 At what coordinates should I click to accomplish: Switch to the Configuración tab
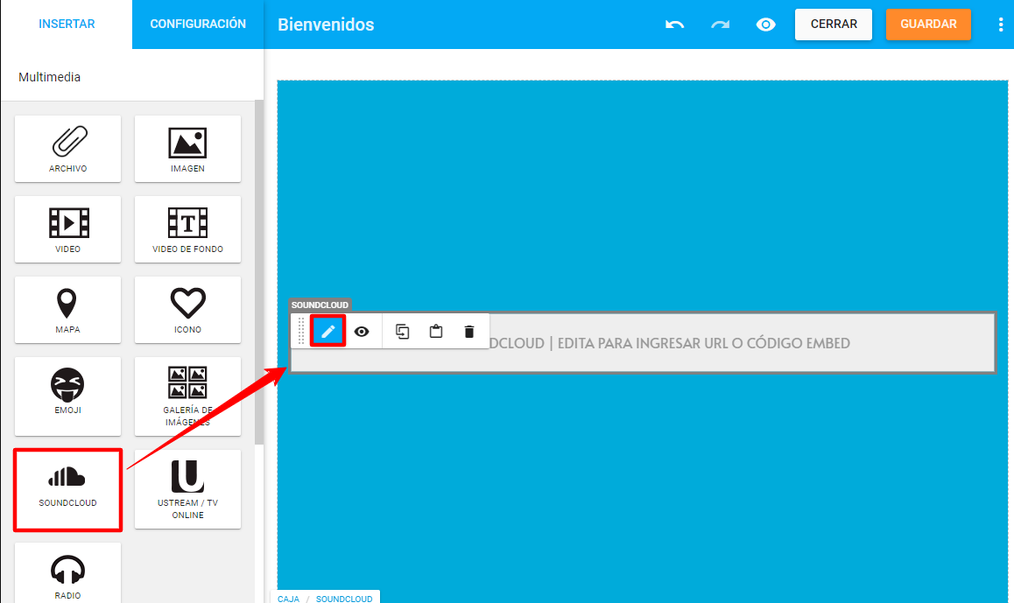coord(198,24)
